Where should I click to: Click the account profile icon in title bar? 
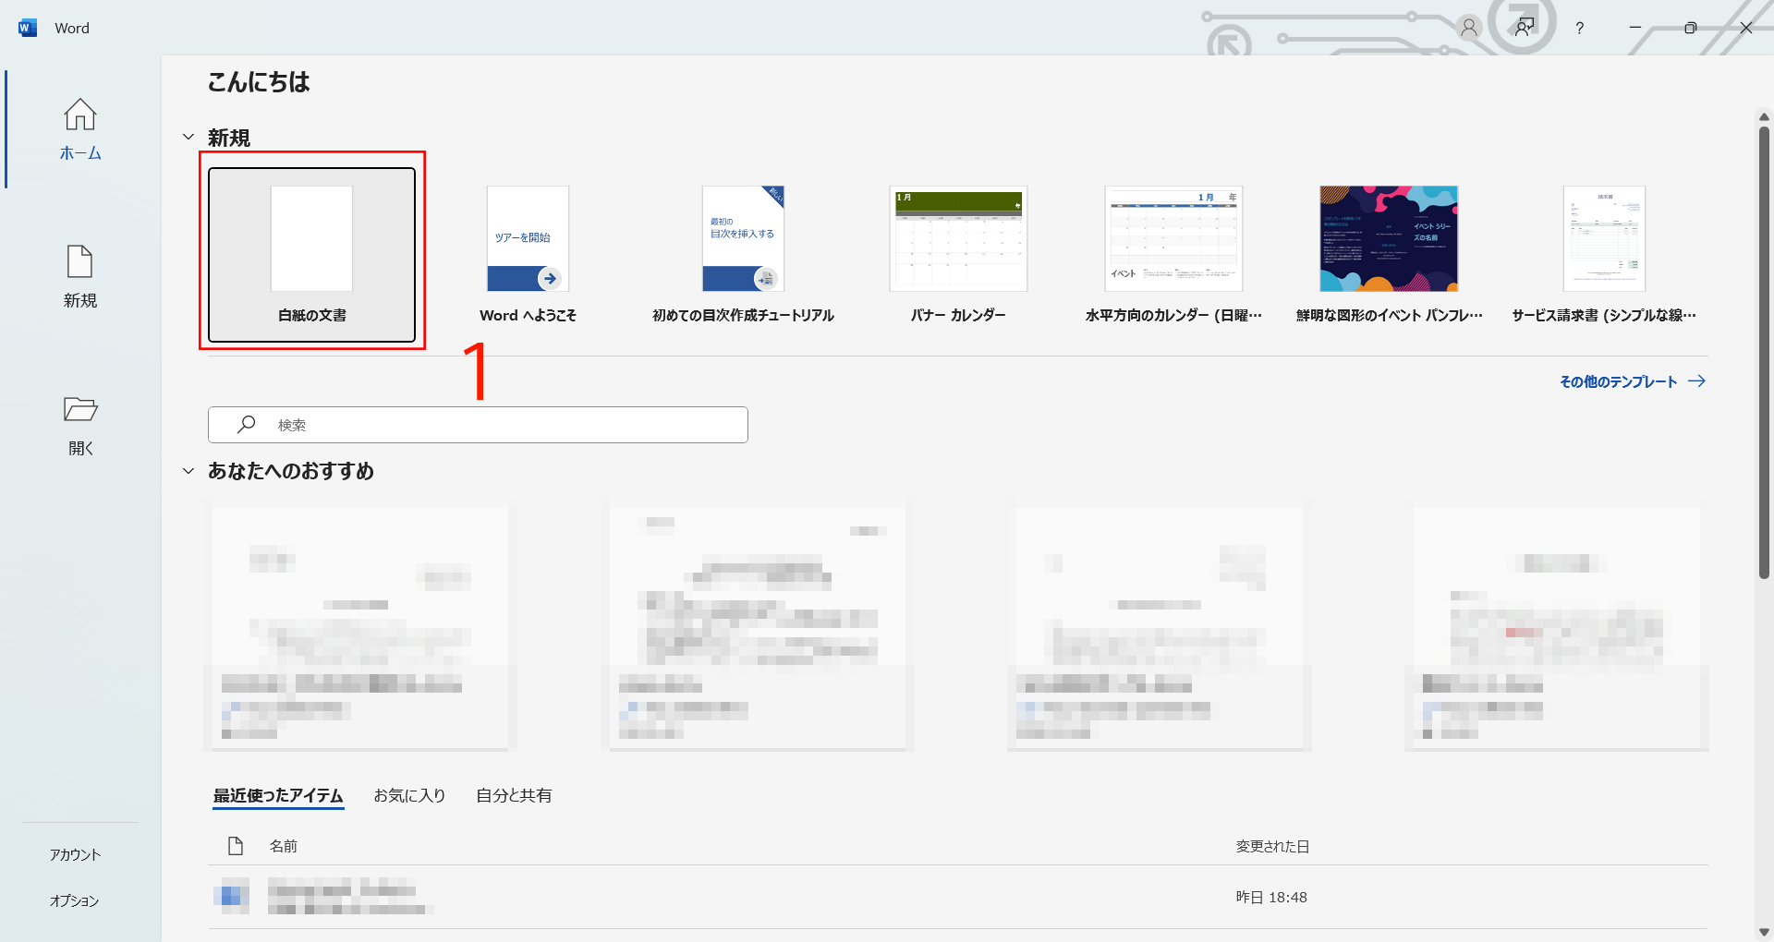coord(1468,28)
